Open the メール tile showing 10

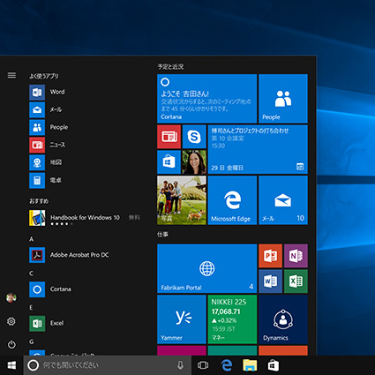[283, 200]
